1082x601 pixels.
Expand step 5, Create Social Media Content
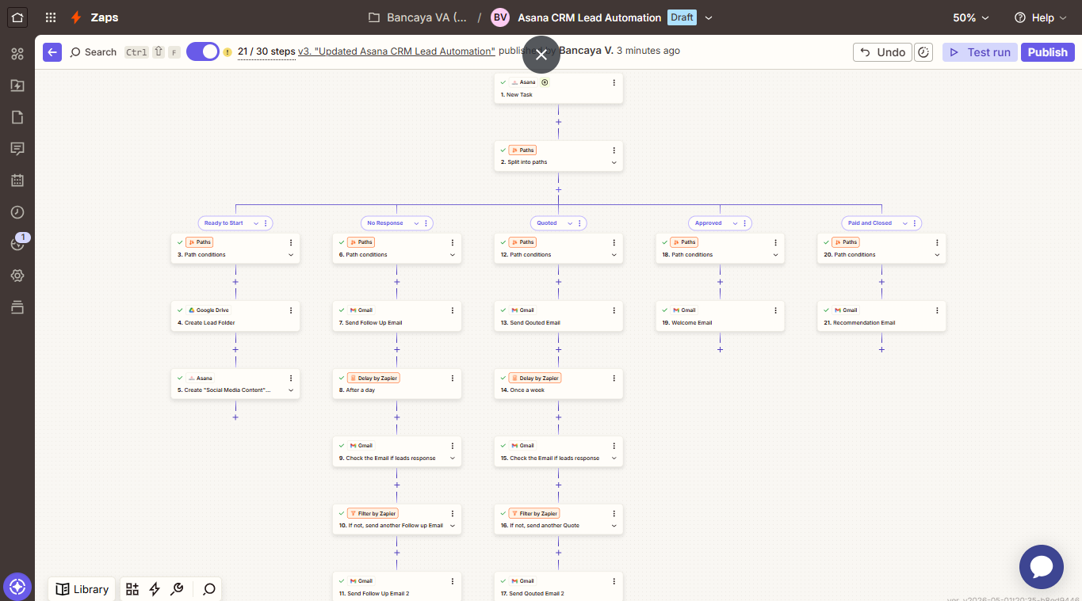coord(291,390)
